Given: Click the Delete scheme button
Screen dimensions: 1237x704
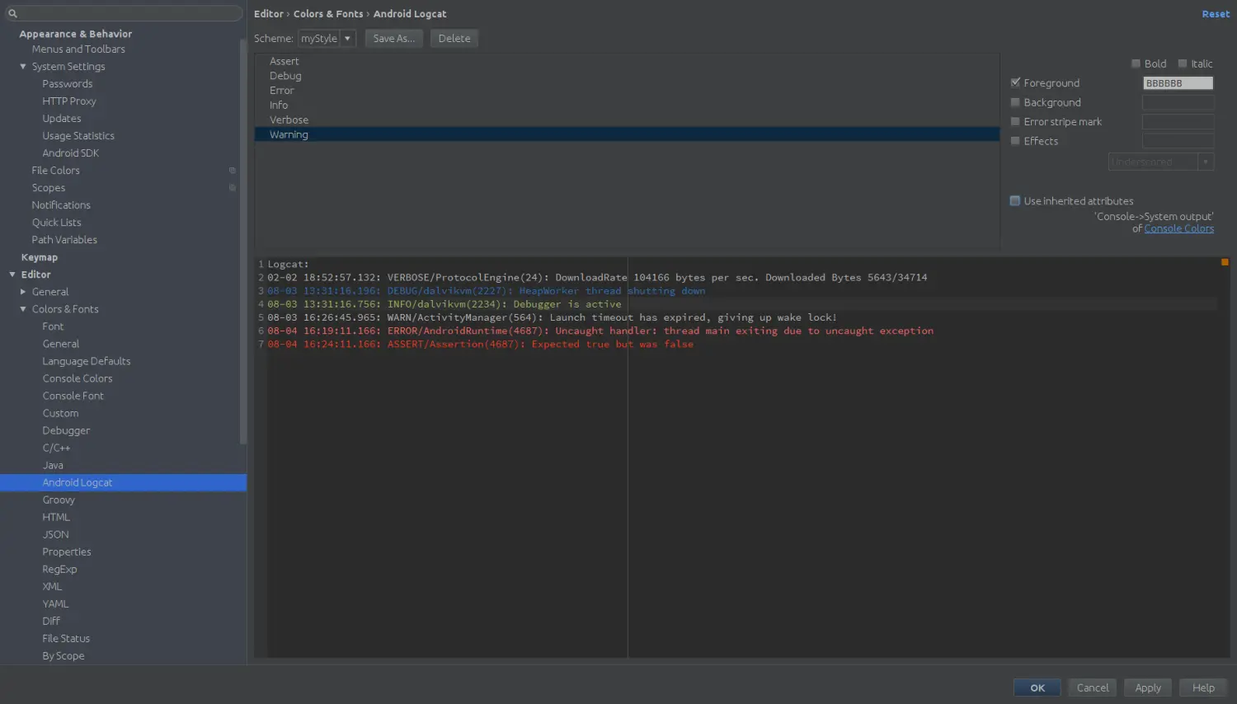Looking at the screenshot, I should coord(454,38).
